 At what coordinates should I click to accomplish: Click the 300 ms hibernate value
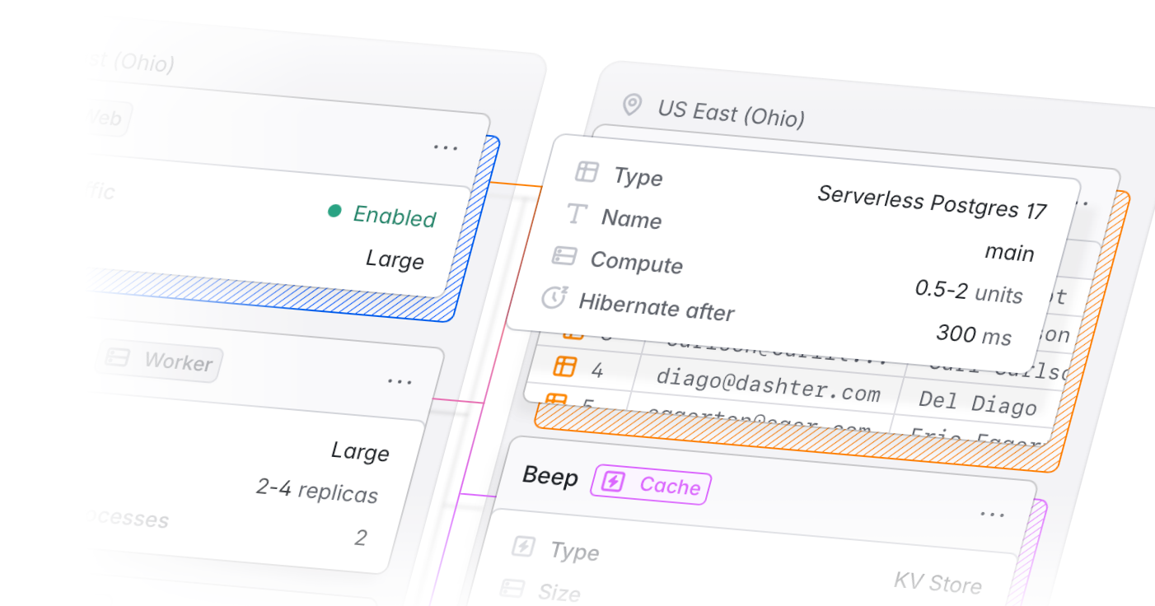pyautogui.click(x=974, y=333)
